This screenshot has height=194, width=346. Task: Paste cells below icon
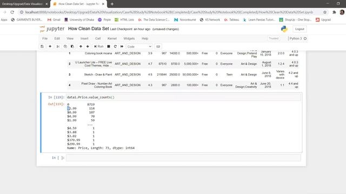point(72,46)
